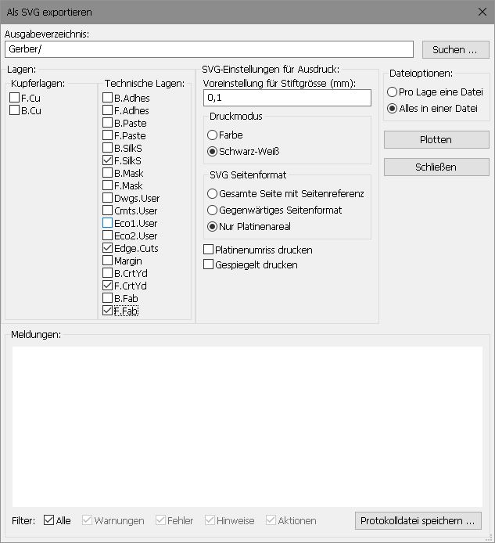Enable the B.Adhes layer

click(108, 98)
